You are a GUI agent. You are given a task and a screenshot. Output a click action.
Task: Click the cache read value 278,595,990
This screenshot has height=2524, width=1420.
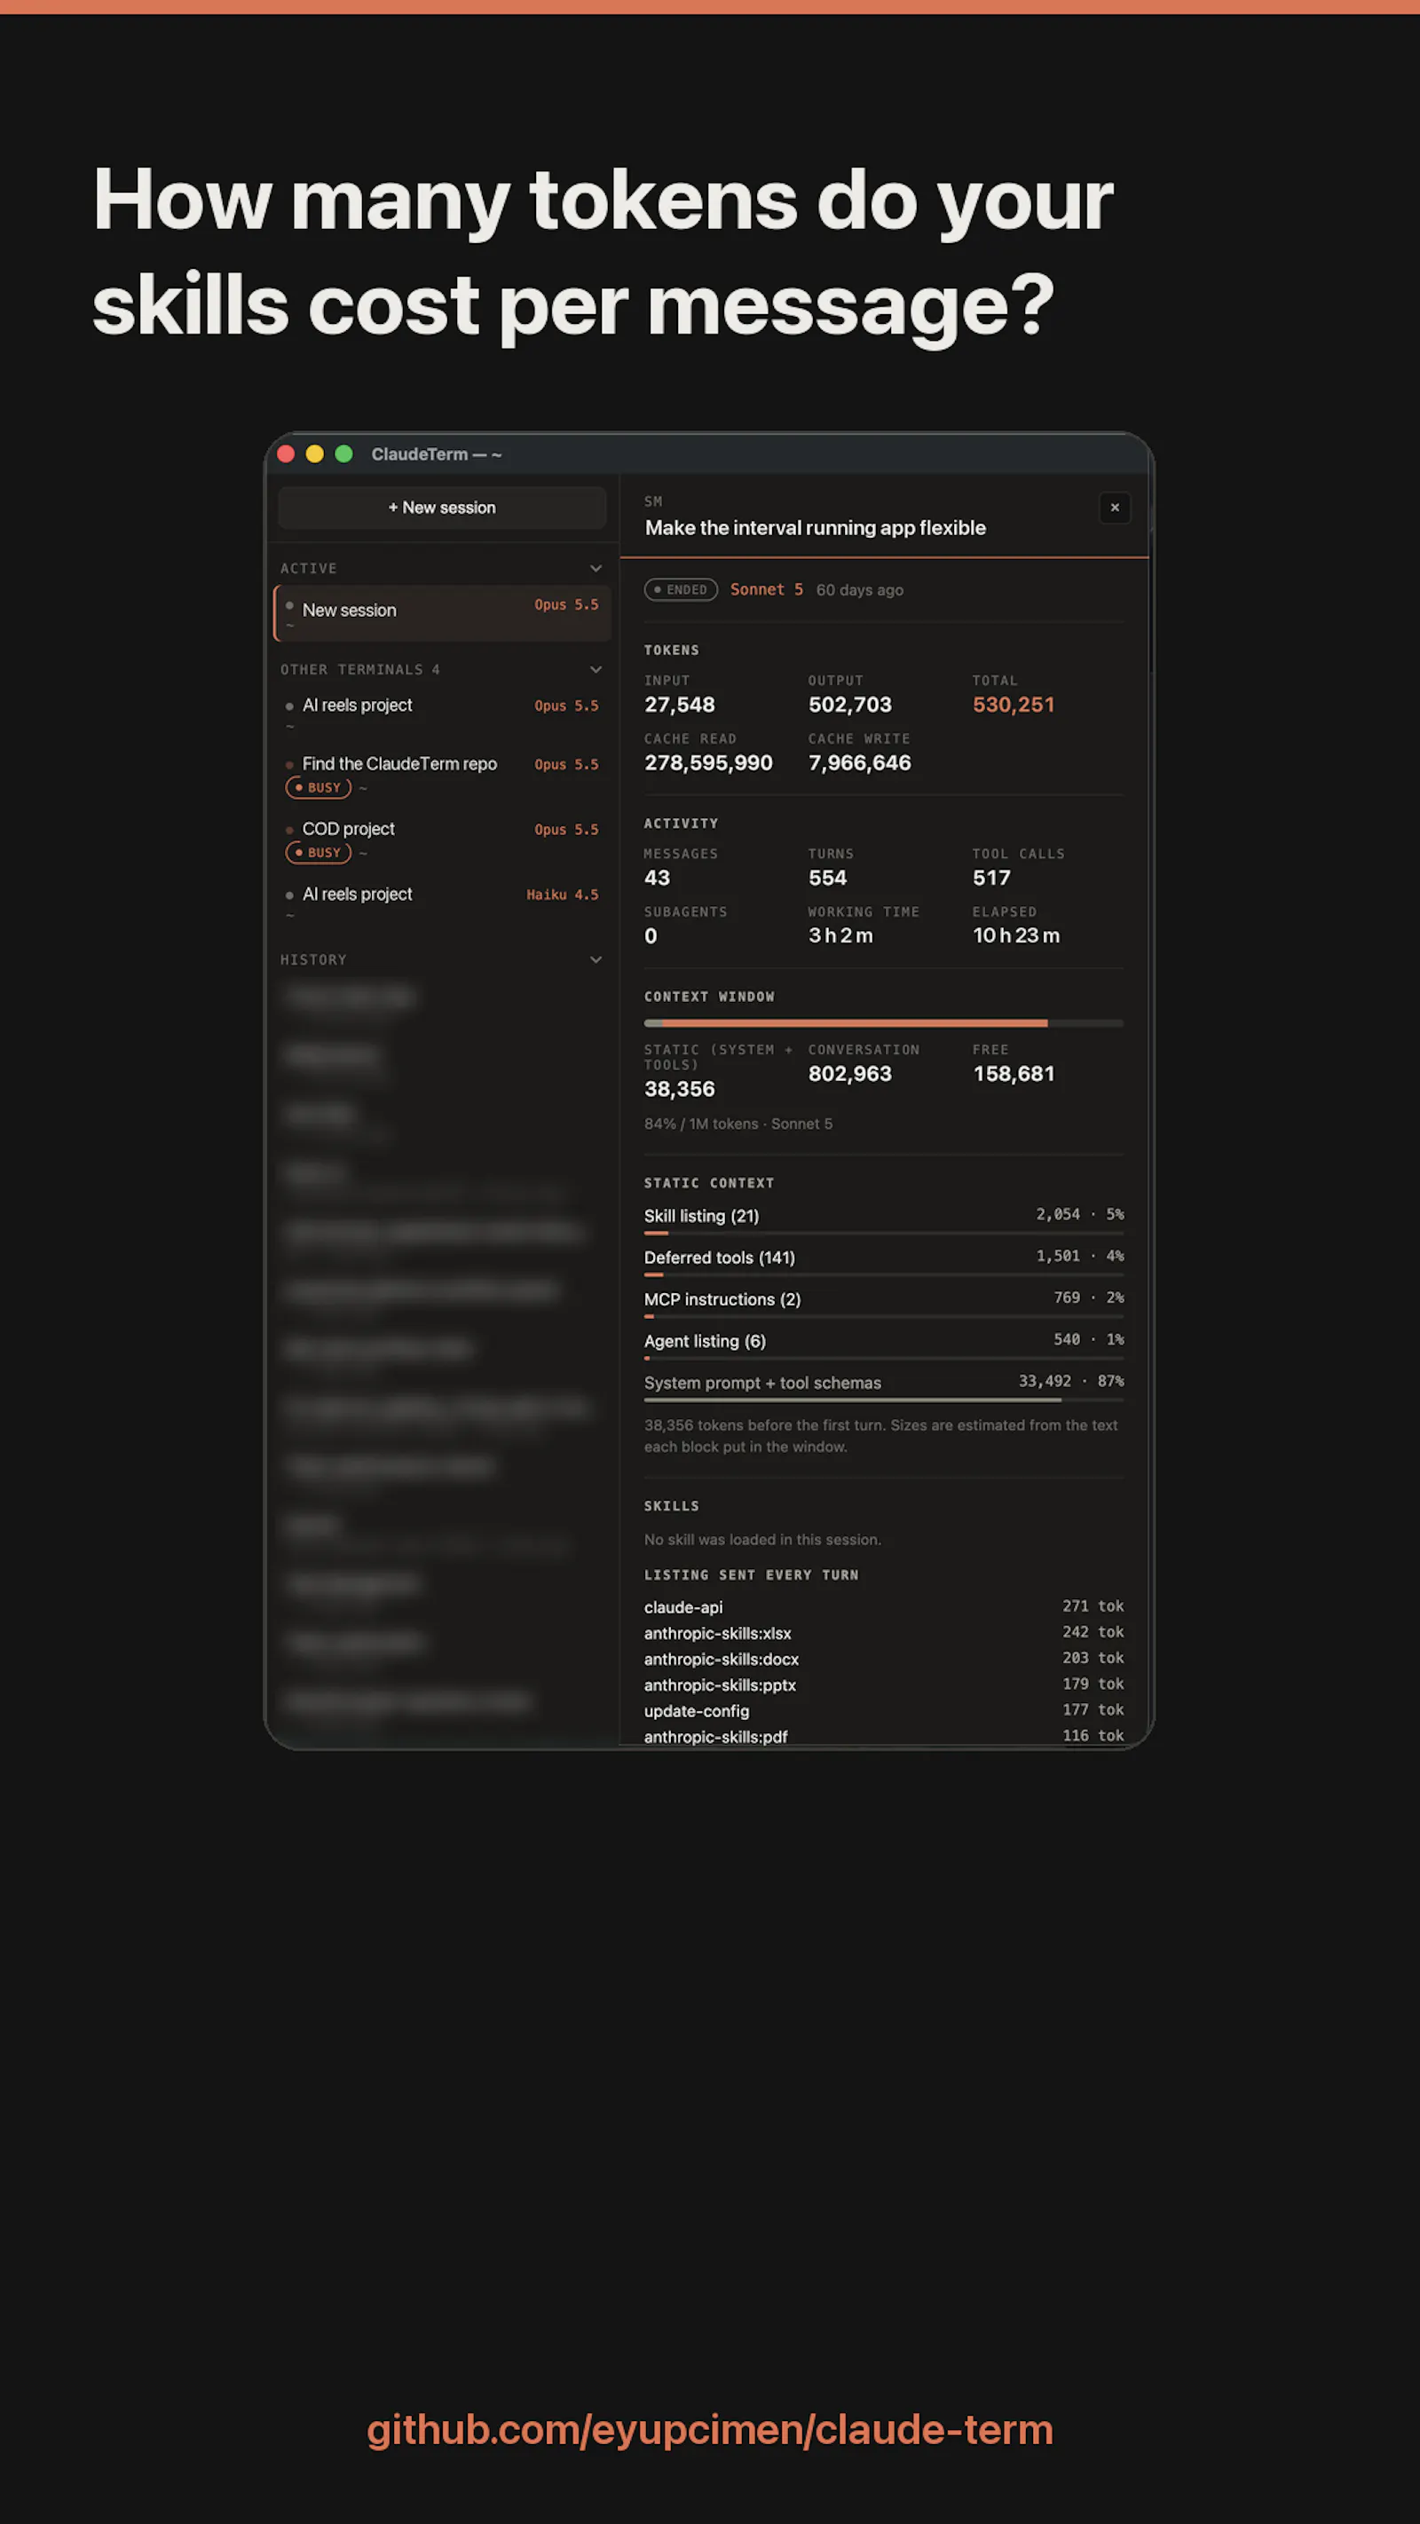(x=708, y=763)
